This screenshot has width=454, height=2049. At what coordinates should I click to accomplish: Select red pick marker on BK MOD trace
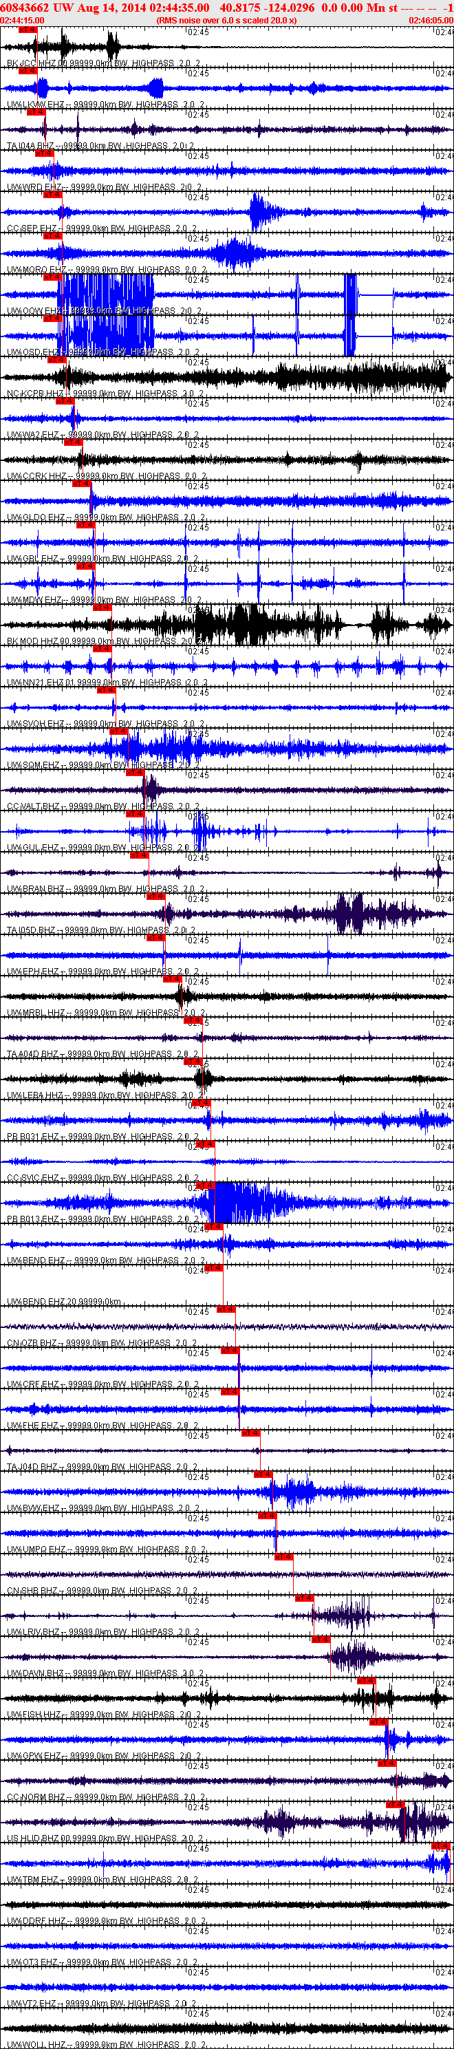[x=102, y=608]
